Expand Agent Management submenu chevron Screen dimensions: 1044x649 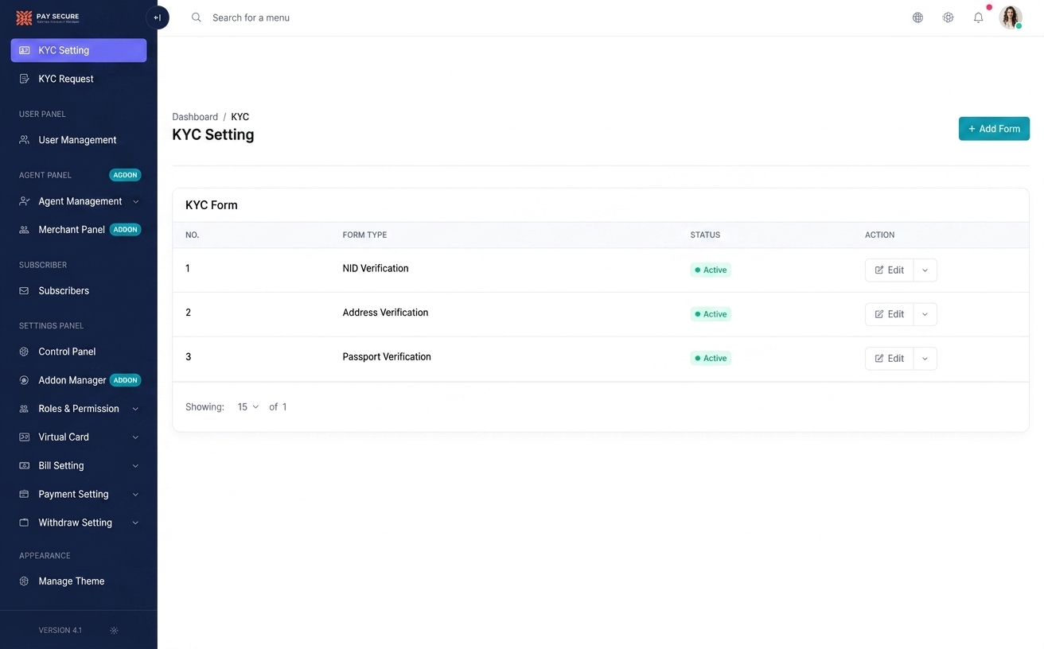[135, 202]
